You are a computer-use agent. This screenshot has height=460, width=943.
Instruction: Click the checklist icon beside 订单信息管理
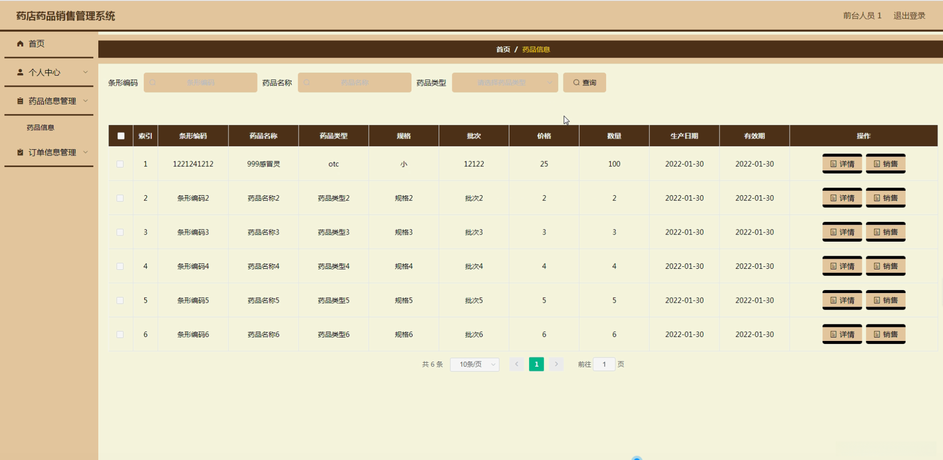pos(20,152)
